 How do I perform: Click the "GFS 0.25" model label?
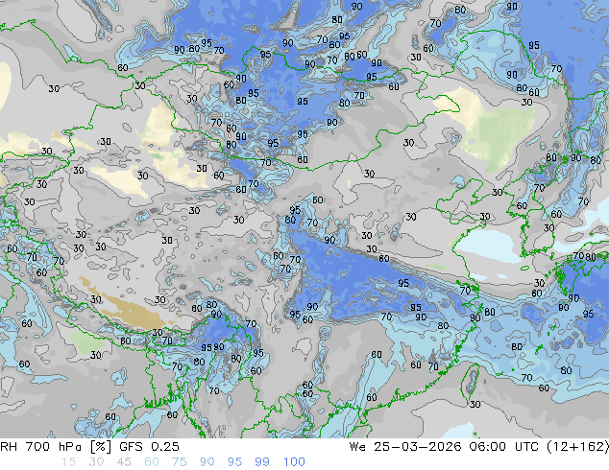point(149,447)
